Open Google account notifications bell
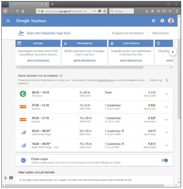The height and width of the screenshot is (189, 183). tap(162, 21)
